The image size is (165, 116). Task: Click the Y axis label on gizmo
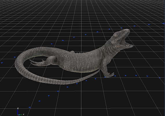(x=23, y=115)
